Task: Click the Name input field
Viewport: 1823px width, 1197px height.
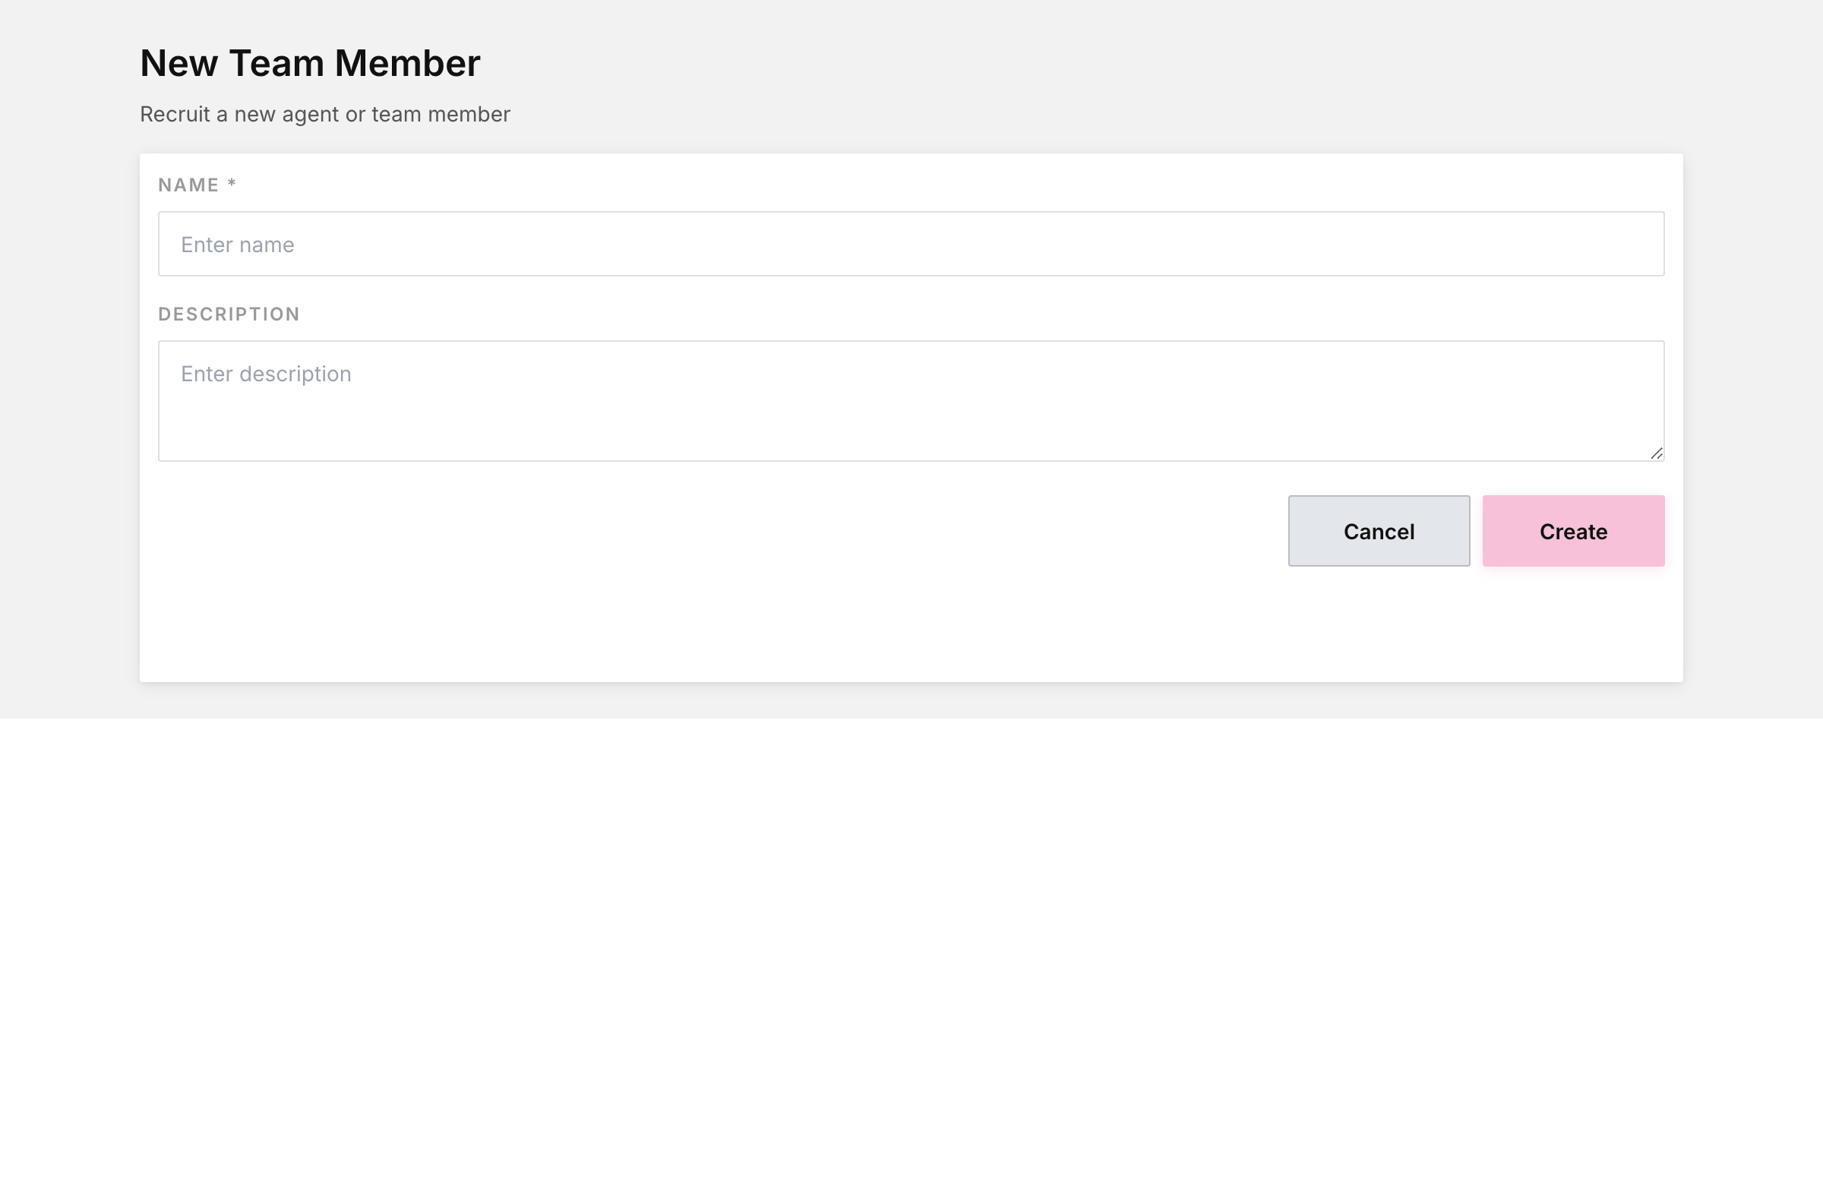Action: (x=911, y=244)
